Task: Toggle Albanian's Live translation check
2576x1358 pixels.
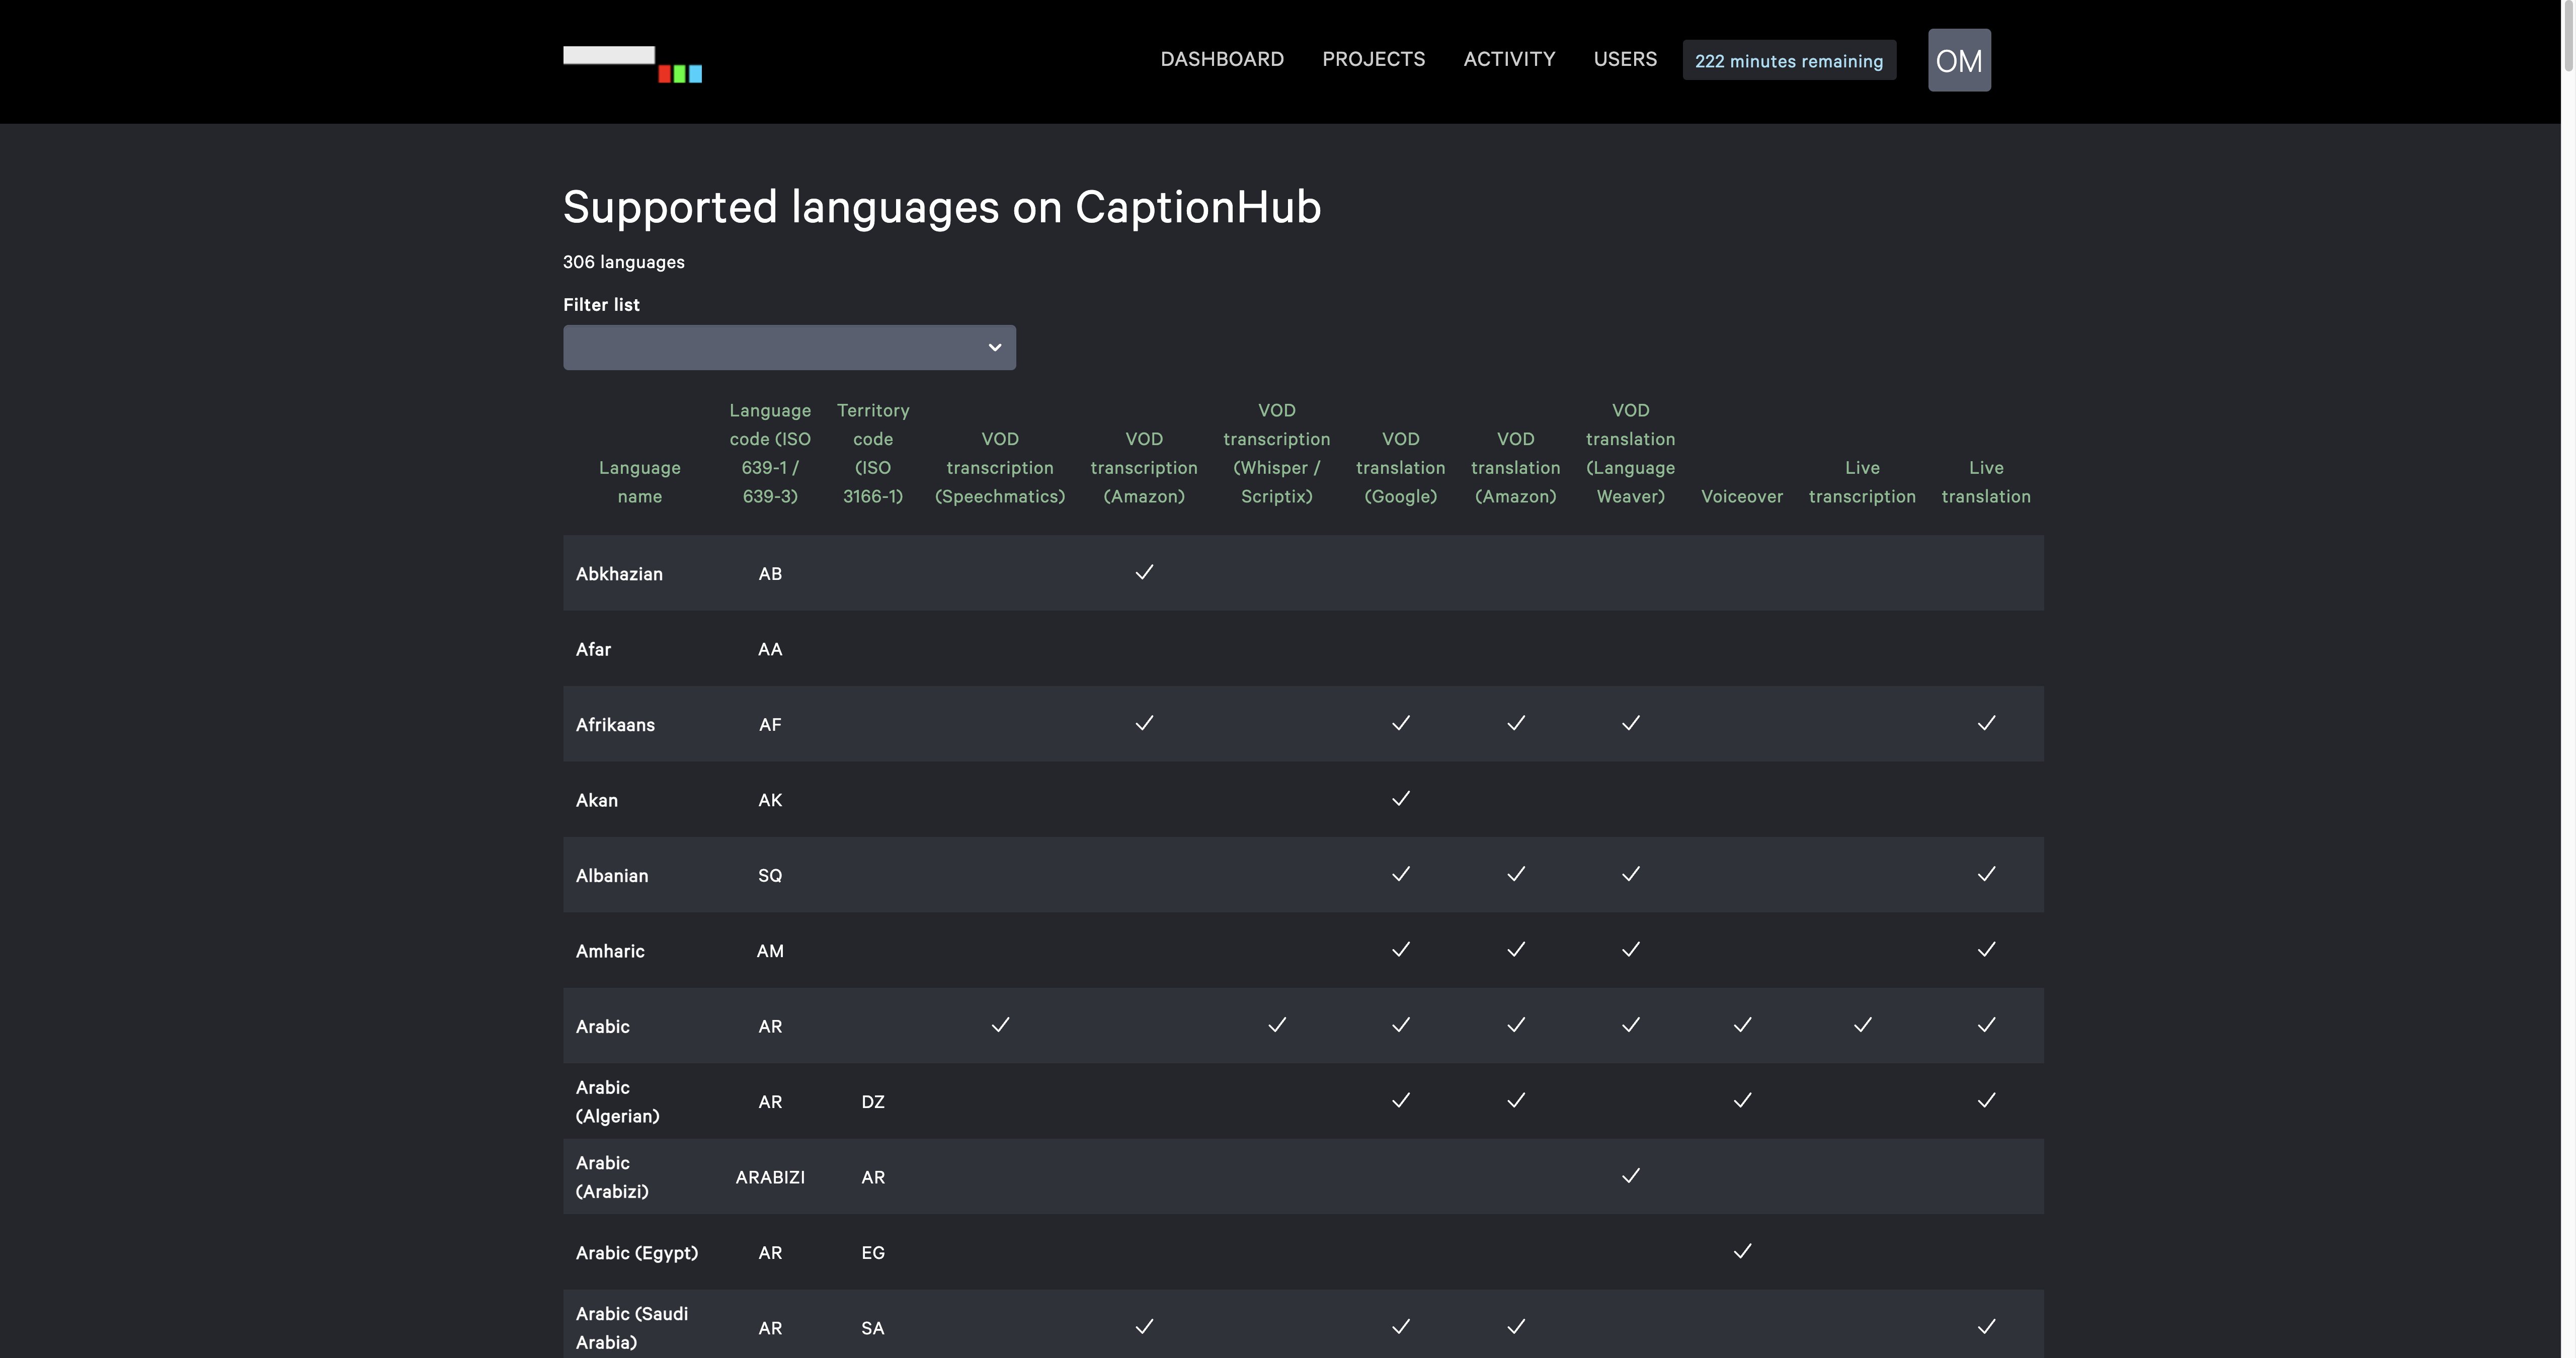Action: click(x=1986, y=874)
